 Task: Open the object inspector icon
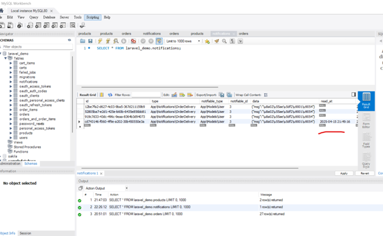(x=20, y=25)
